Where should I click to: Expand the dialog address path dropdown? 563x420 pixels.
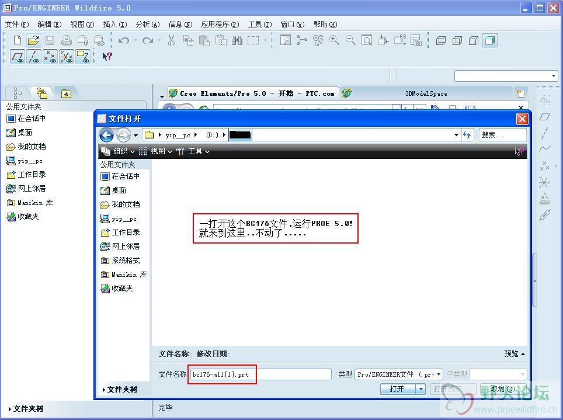pyautogui.click(x=456, y=135)
